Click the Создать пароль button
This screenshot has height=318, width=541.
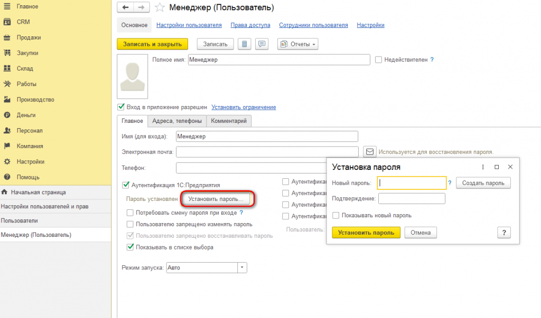[483, 183]
